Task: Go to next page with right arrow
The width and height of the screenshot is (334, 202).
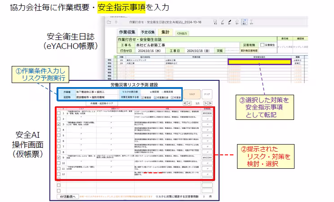Action: coord(206,103)
